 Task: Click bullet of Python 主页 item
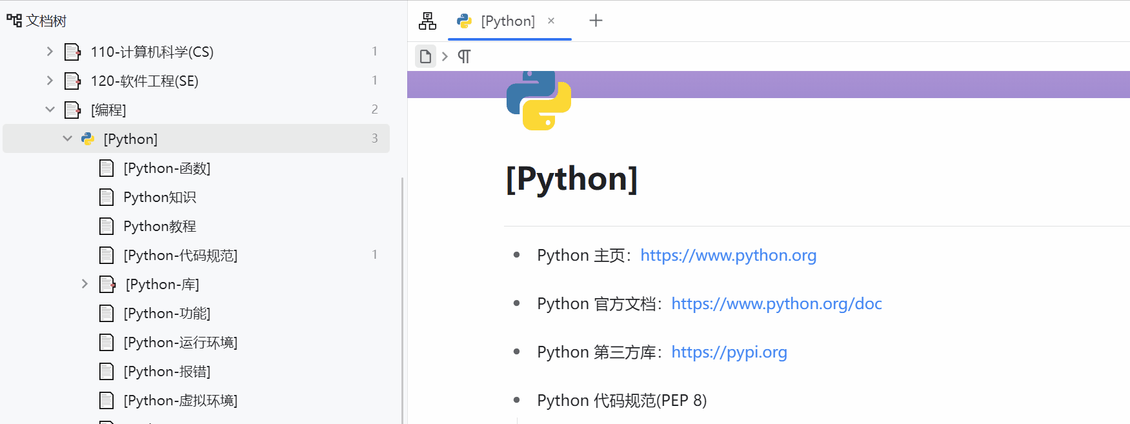516,255
